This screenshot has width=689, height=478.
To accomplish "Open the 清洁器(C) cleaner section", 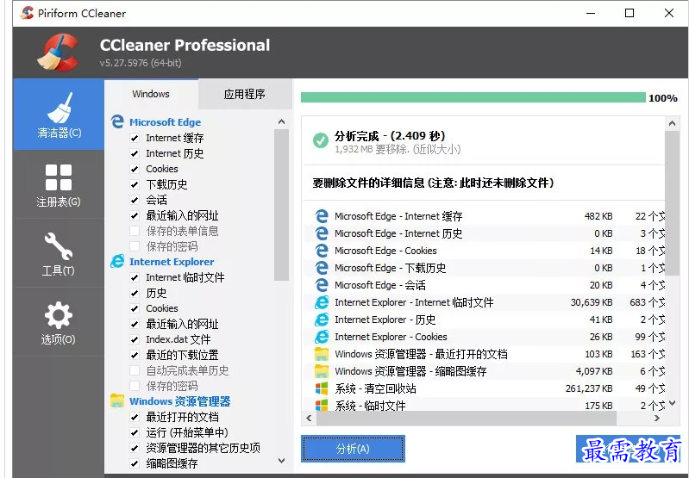I will pos(59,115).
